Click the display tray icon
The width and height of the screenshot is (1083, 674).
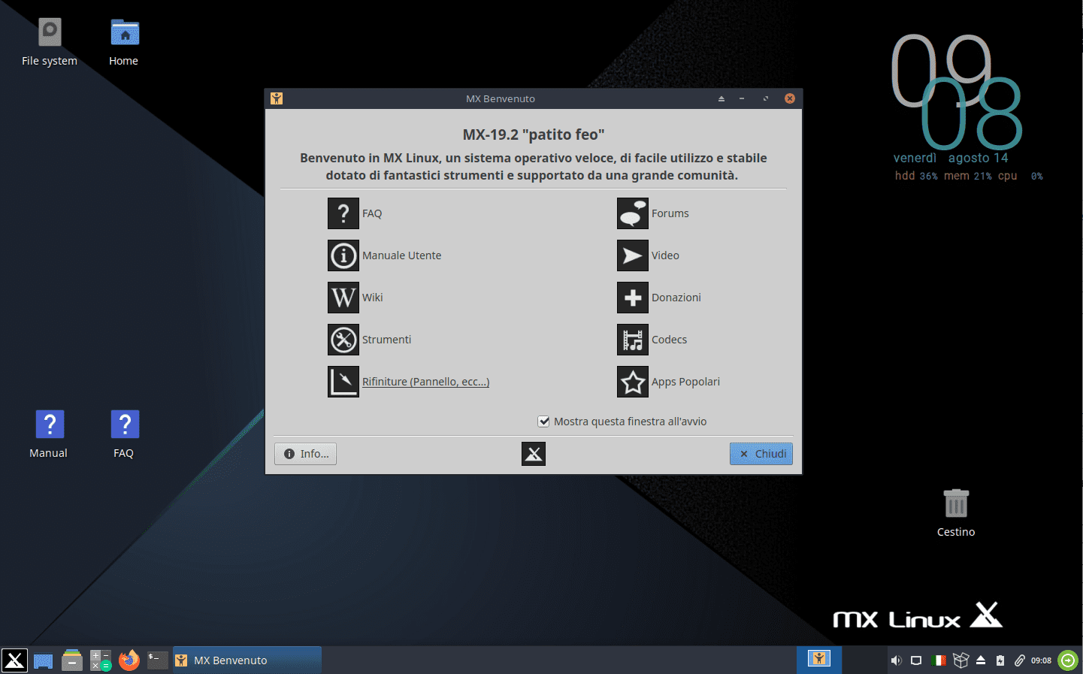tap(916, 660)
